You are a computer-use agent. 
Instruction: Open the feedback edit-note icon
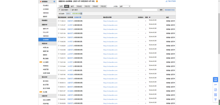pyautogui.click(x=215, y=90)
